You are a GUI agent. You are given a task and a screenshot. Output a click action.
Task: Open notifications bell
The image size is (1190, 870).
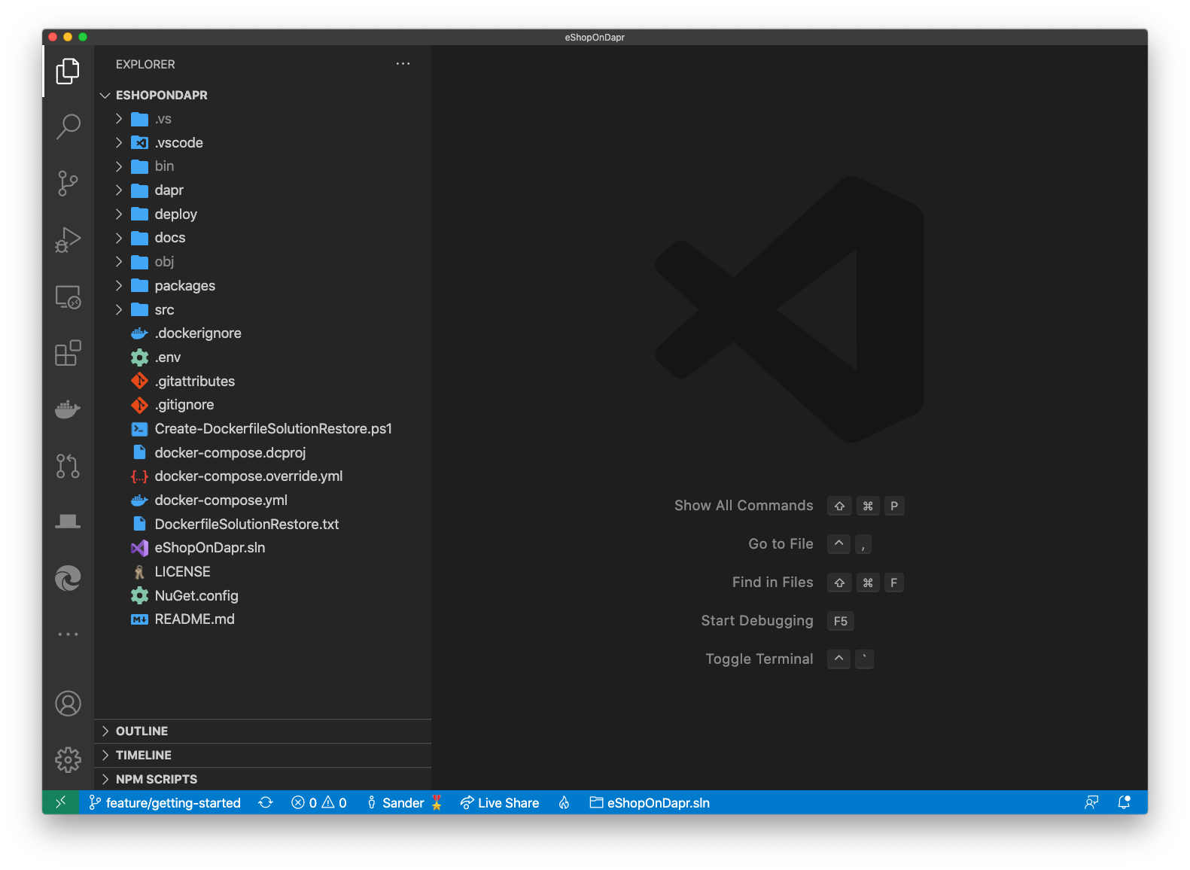[x=1125, y=802]
